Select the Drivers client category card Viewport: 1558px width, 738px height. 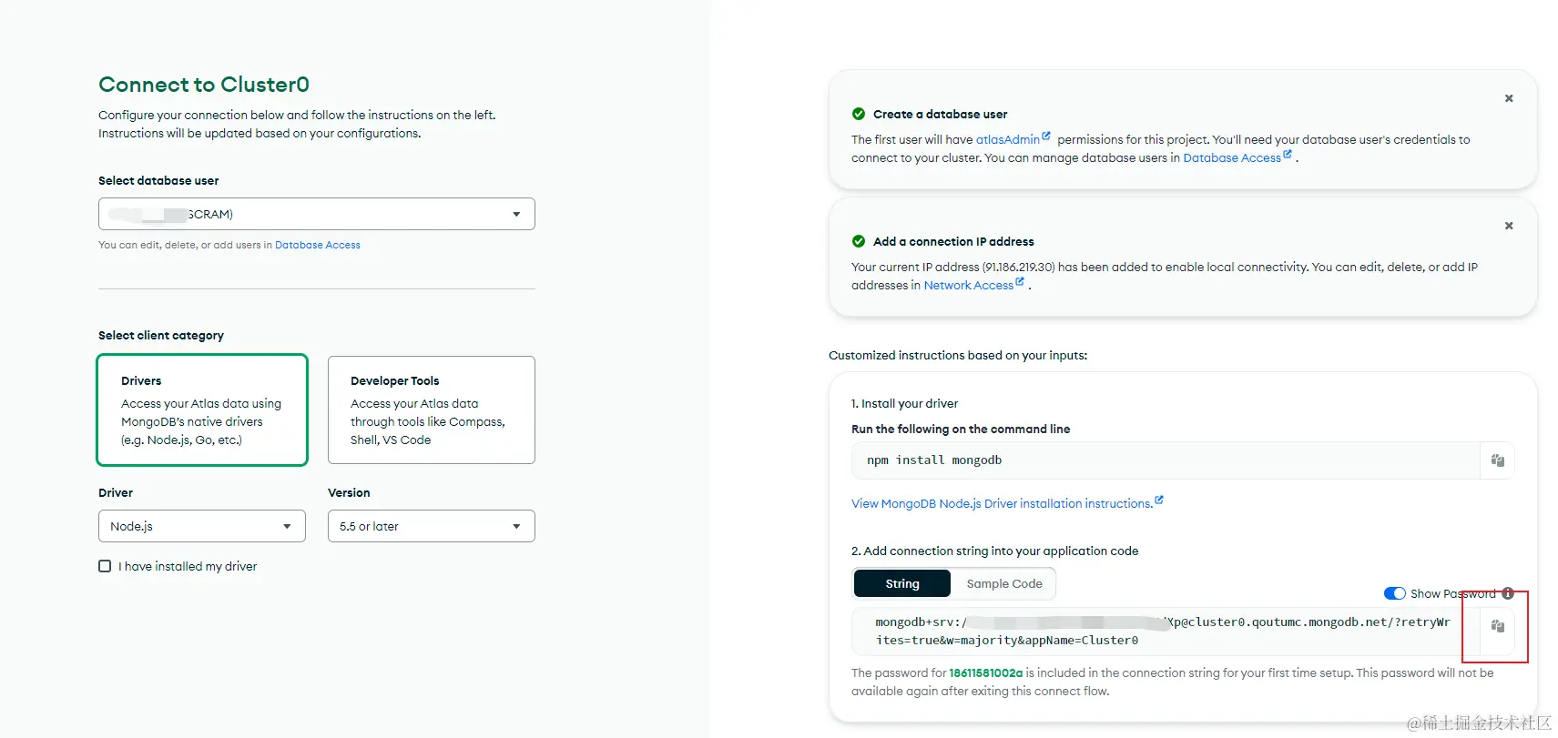tap(202, 409)
